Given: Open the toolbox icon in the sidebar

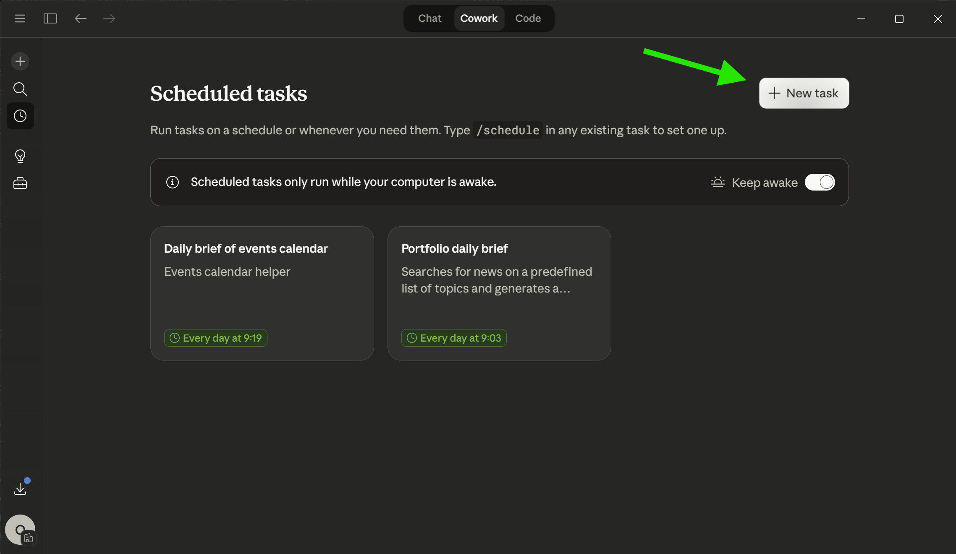Looking at the screenshot, I should pos(20,183).
